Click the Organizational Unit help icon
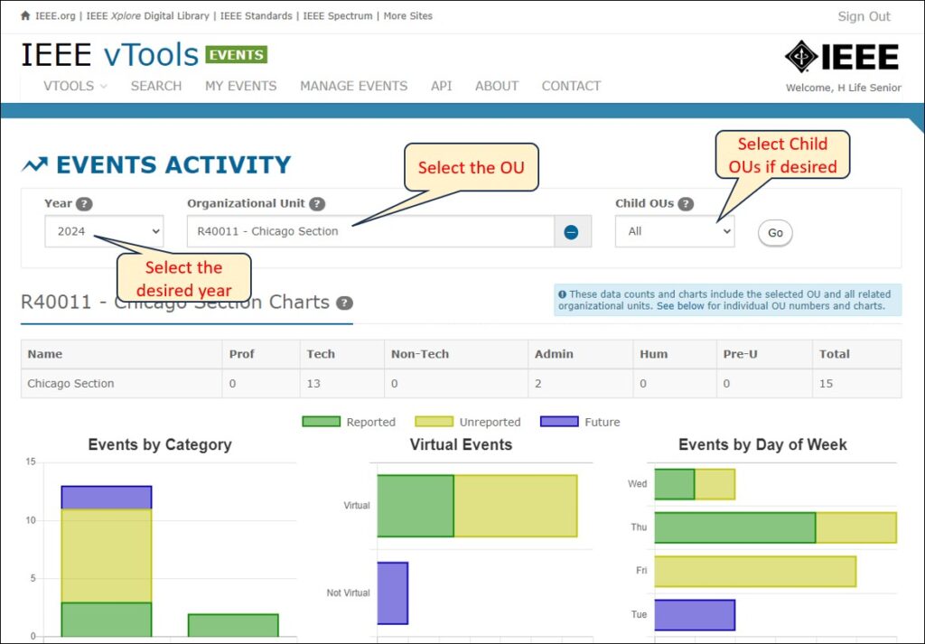Viewport: 925px width, 644px height. coord(317,204)
